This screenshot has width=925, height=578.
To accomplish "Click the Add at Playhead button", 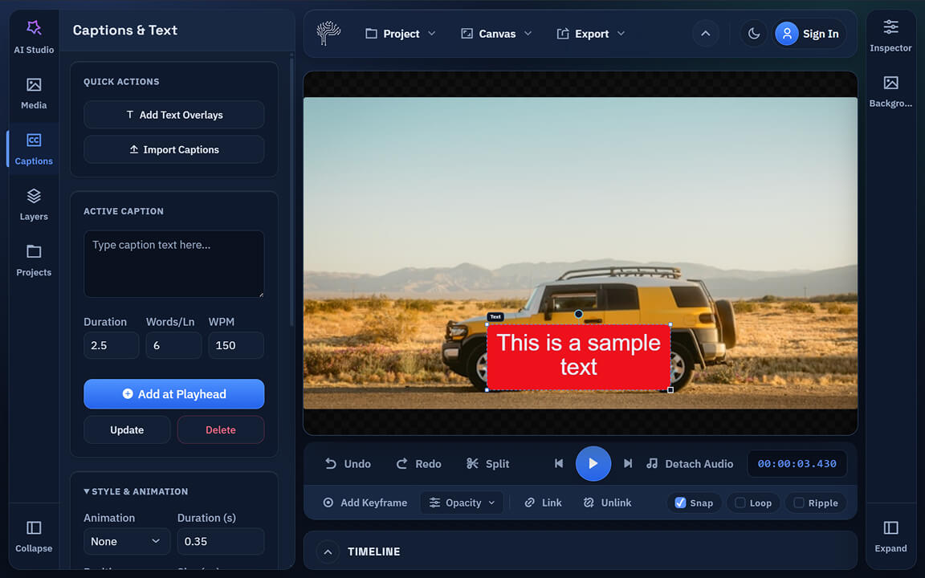I will [x=173, y=394].
